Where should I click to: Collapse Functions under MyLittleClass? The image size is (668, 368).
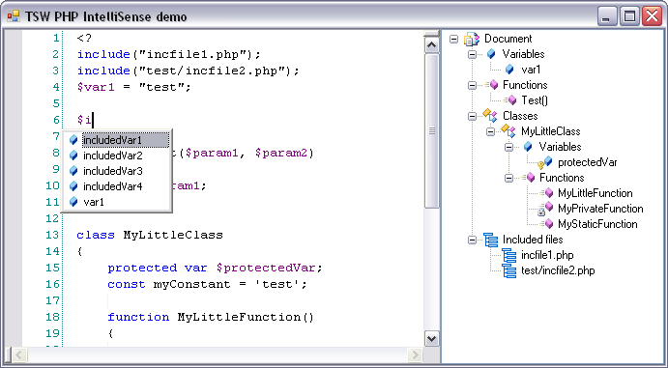click(509, 178)
